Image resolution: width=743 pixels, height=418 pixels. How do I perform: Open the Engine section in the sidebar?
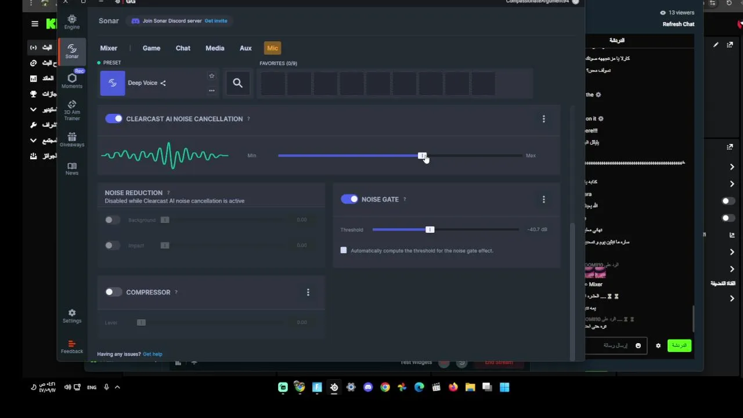point(72,22)
